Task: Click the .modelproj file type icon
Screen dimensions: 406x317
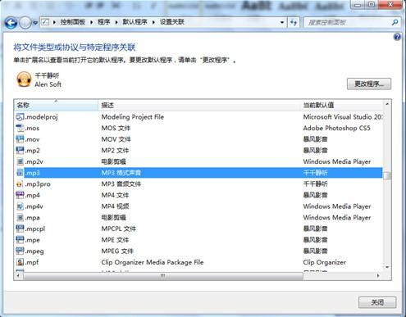Action: [x=20, y=117]
